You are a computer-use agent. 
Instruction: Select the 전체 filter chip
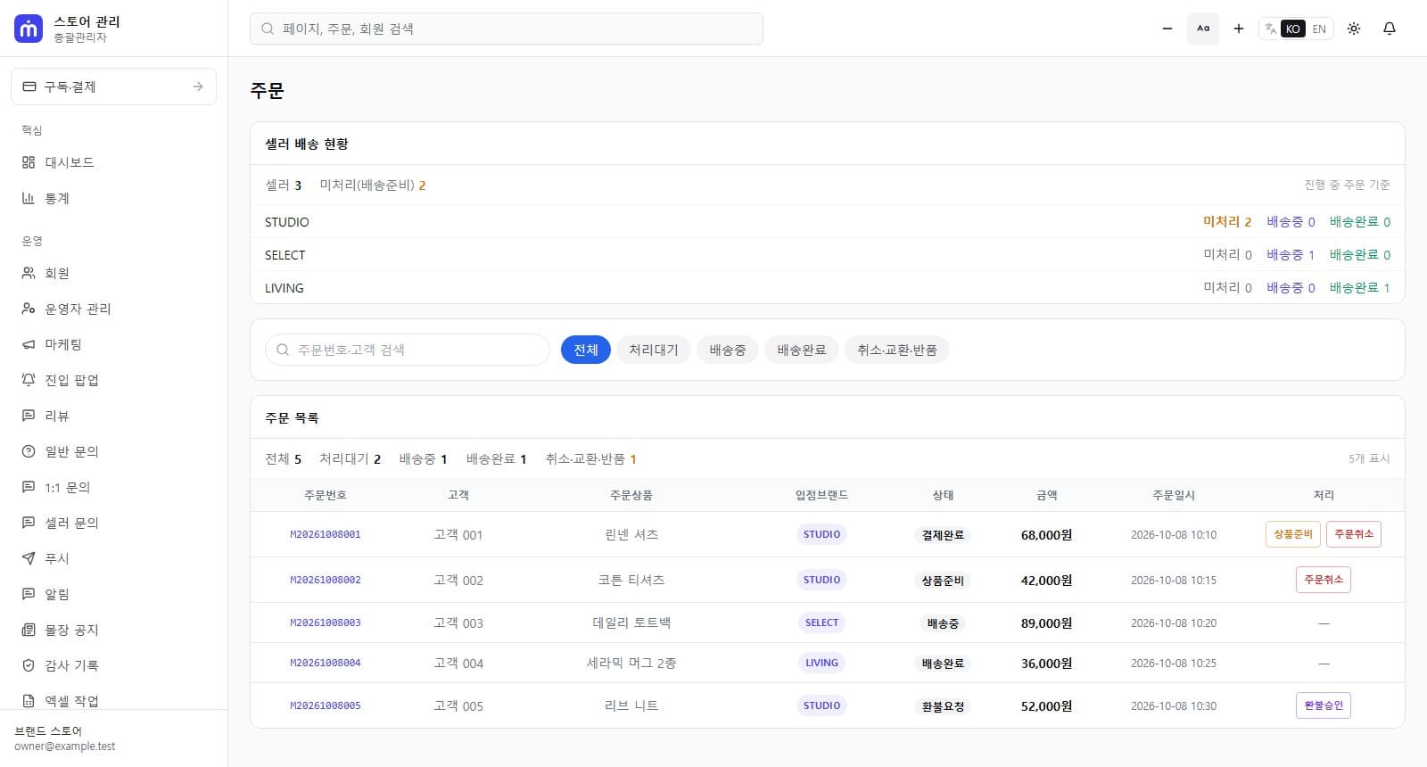click(586, 350)
